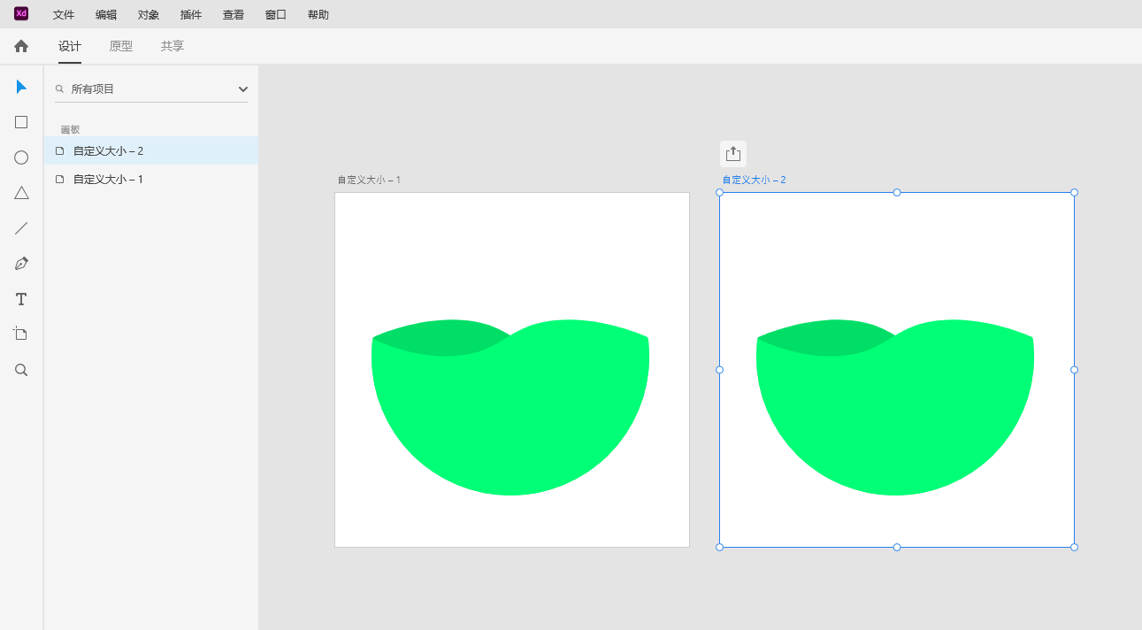Image resolution: width=1142 pixels, height=630 pixels.
Task: Open the 对象 menu
Action: 149,15
